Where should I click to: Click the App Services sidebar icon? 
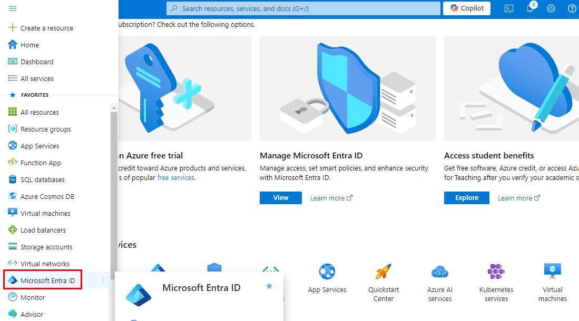(x=13, y=145)
